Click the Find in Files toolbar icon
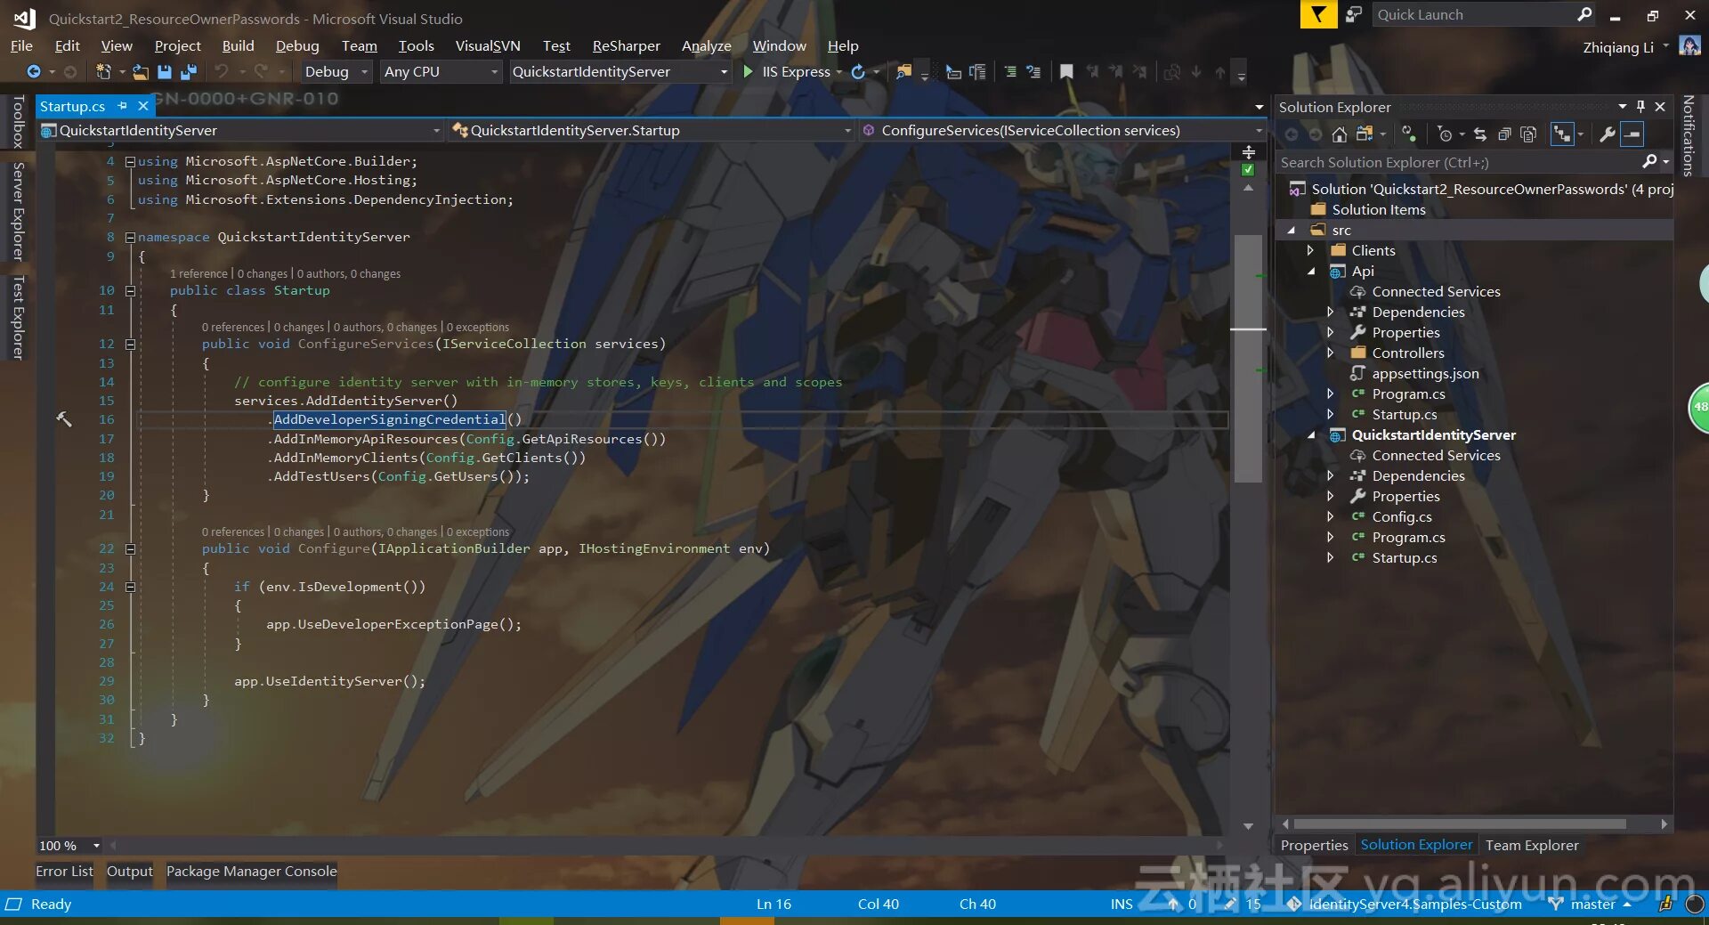Screen dimensions: 1709x925 pos(904,72)
